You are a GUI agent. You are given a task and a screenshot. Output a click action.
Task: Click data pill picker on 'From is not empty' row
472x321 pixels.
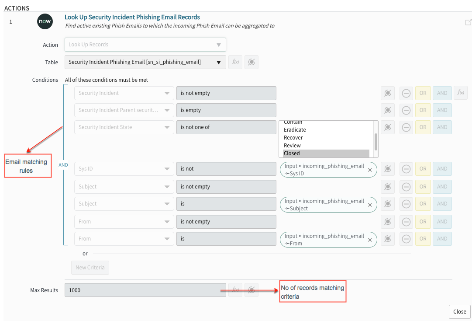[388, 222]
